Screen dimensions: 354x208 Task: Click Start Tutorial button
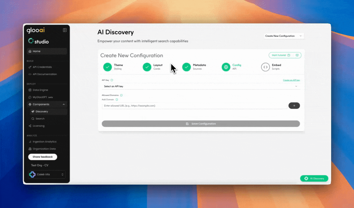click(281, 55)
